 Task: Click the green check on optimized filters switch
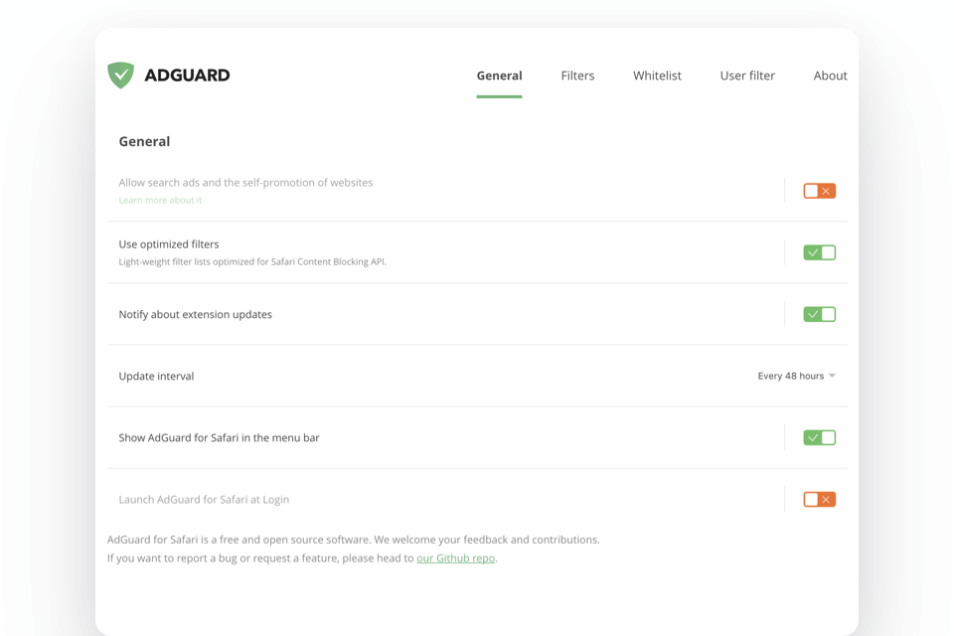click(x=813, y=251)
